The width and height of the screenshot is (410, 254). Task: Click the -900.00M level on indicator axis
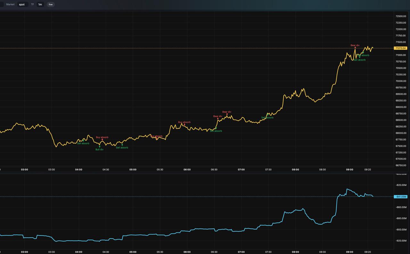click(401, 230)
